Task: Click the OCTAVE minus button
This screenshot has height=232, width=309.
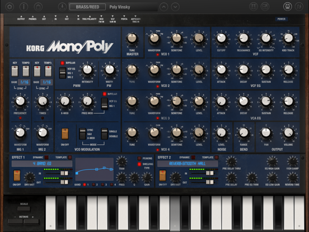Action: [15, 222]
